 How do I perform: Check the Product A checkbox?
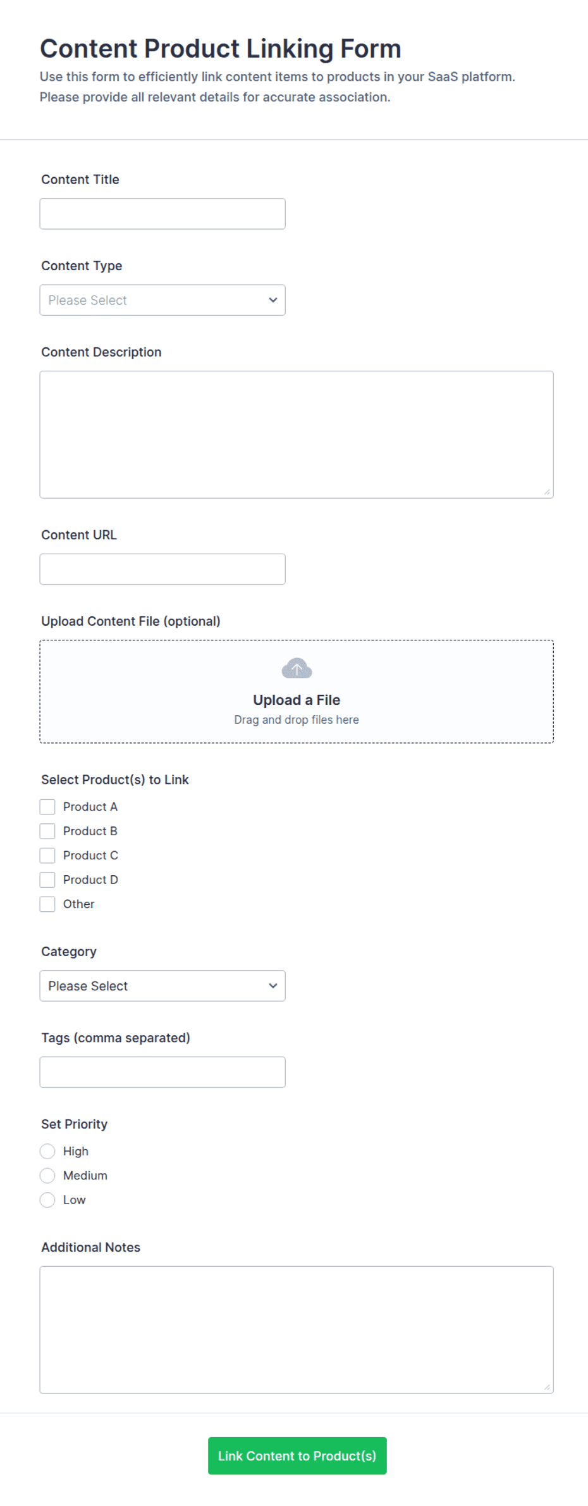pos(47,807)
